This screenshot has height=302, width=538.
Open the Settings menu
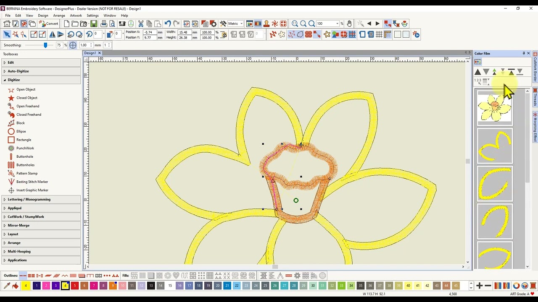(x=92, y=16)
